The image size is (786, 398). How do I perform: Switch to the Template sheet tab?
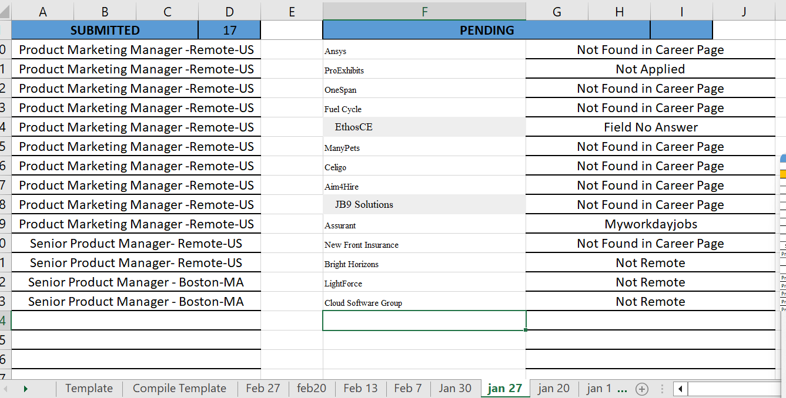click(89, 389)
